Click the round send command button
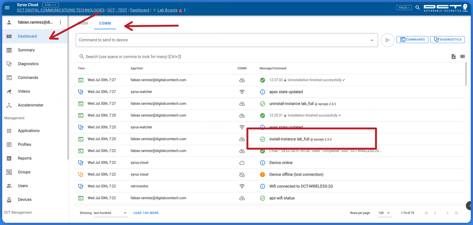The width and height of the screenshot is (473, 225). pos(388,40)
